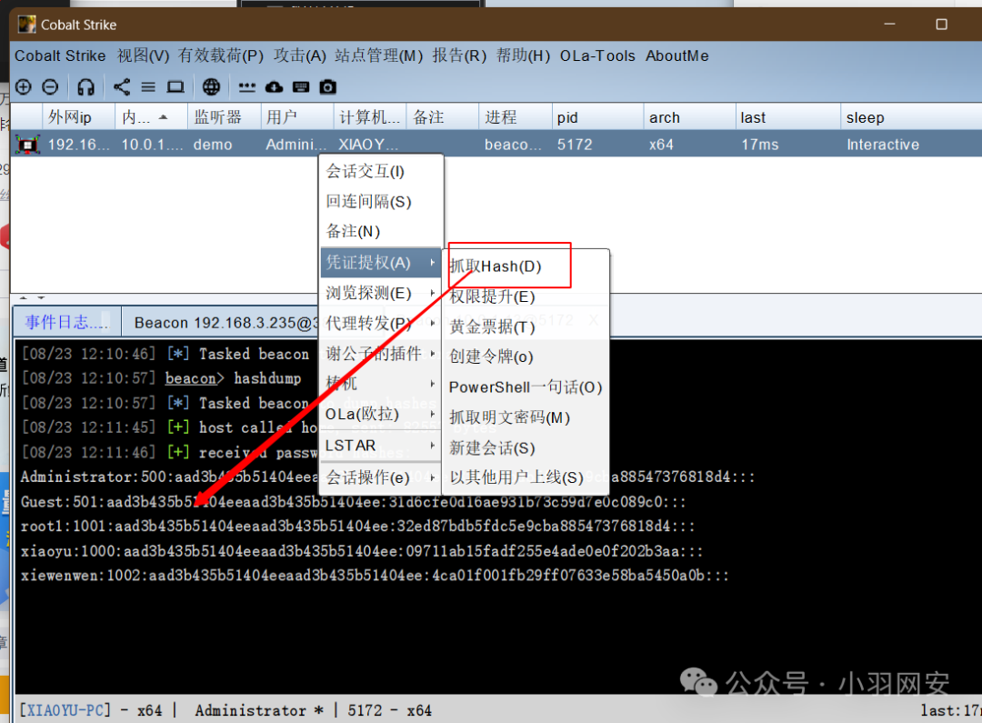The width and height of the screenshot is (982, 723).
Task: Click the underlined beacon> prompt in console
Action: [195, 378]
